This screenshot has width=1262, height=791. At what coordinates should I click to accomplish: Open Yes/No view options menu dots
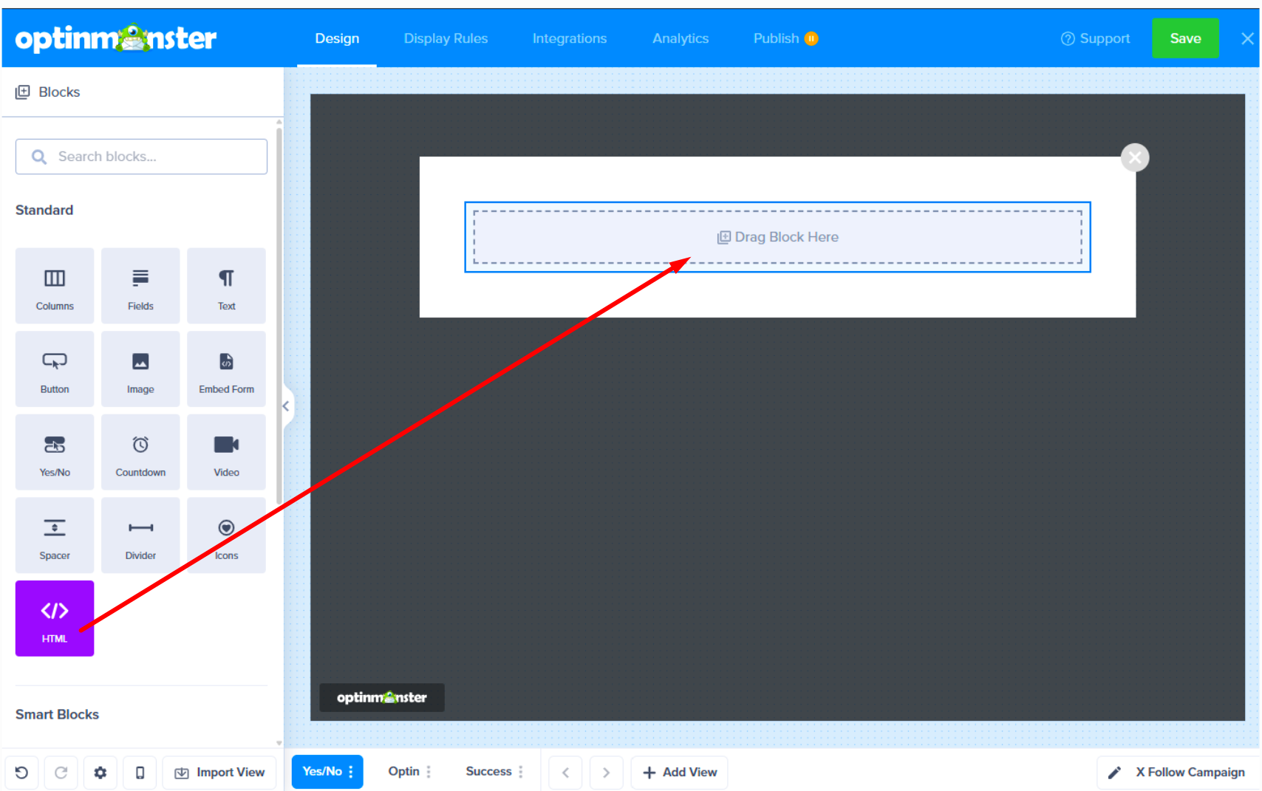351,772
